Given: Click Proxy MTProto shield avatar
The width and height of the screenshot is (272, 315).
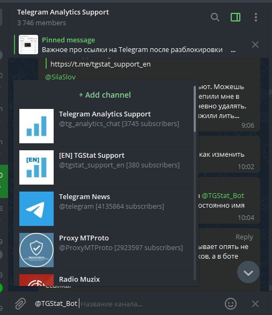Looking at the screenshot, I should coord(36,250).
